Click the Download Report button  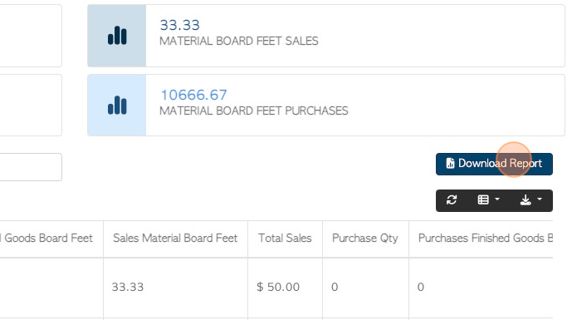tap(494, 164)
